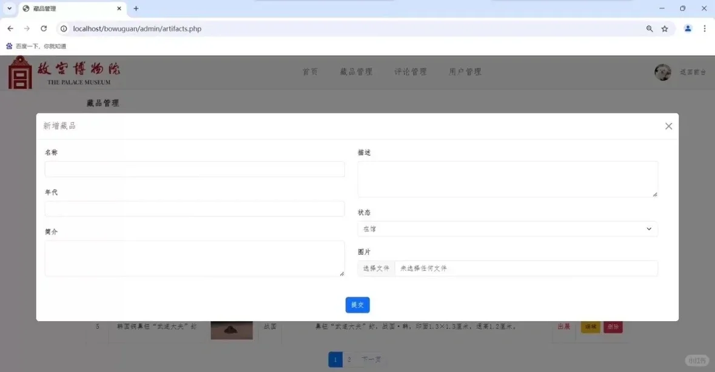Submit the form with the 提交 button
This screenshot has height=372, width=715.
click(357, 305)
